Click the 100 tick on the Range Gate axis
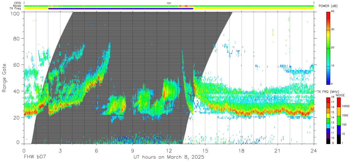This screenshot has height=163, width=353. click(x=15, y=13)
